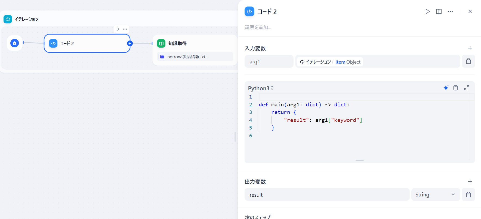The image size is (481, 219).
Task: Generate code with AI sparkle icon
Action: [446, 88]
